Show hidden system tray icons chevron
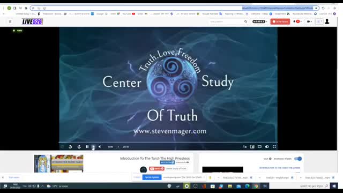The height and width of the screenshot is (193, 343). click(42, 186)
